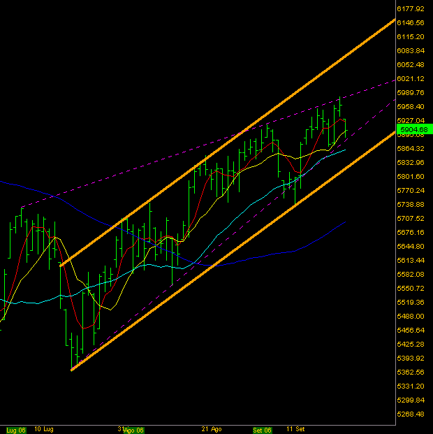Click the Lug 06 month marker
This screenshot has height=434, width=433.
(x=16, y=430)
